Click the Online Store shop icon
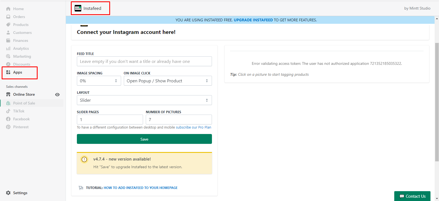This screenshot has height=201, width=439. (8, 94)
